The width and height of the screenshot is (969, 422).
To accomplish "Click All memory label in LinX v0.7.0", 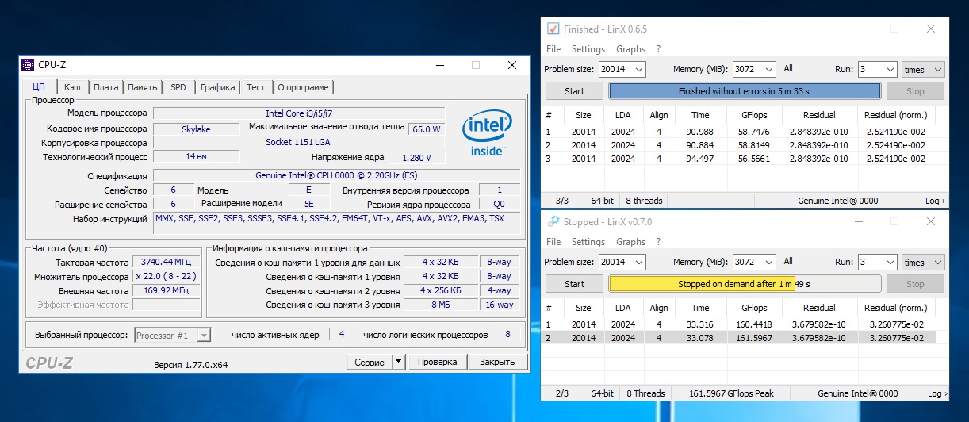I will click(788, 261).
